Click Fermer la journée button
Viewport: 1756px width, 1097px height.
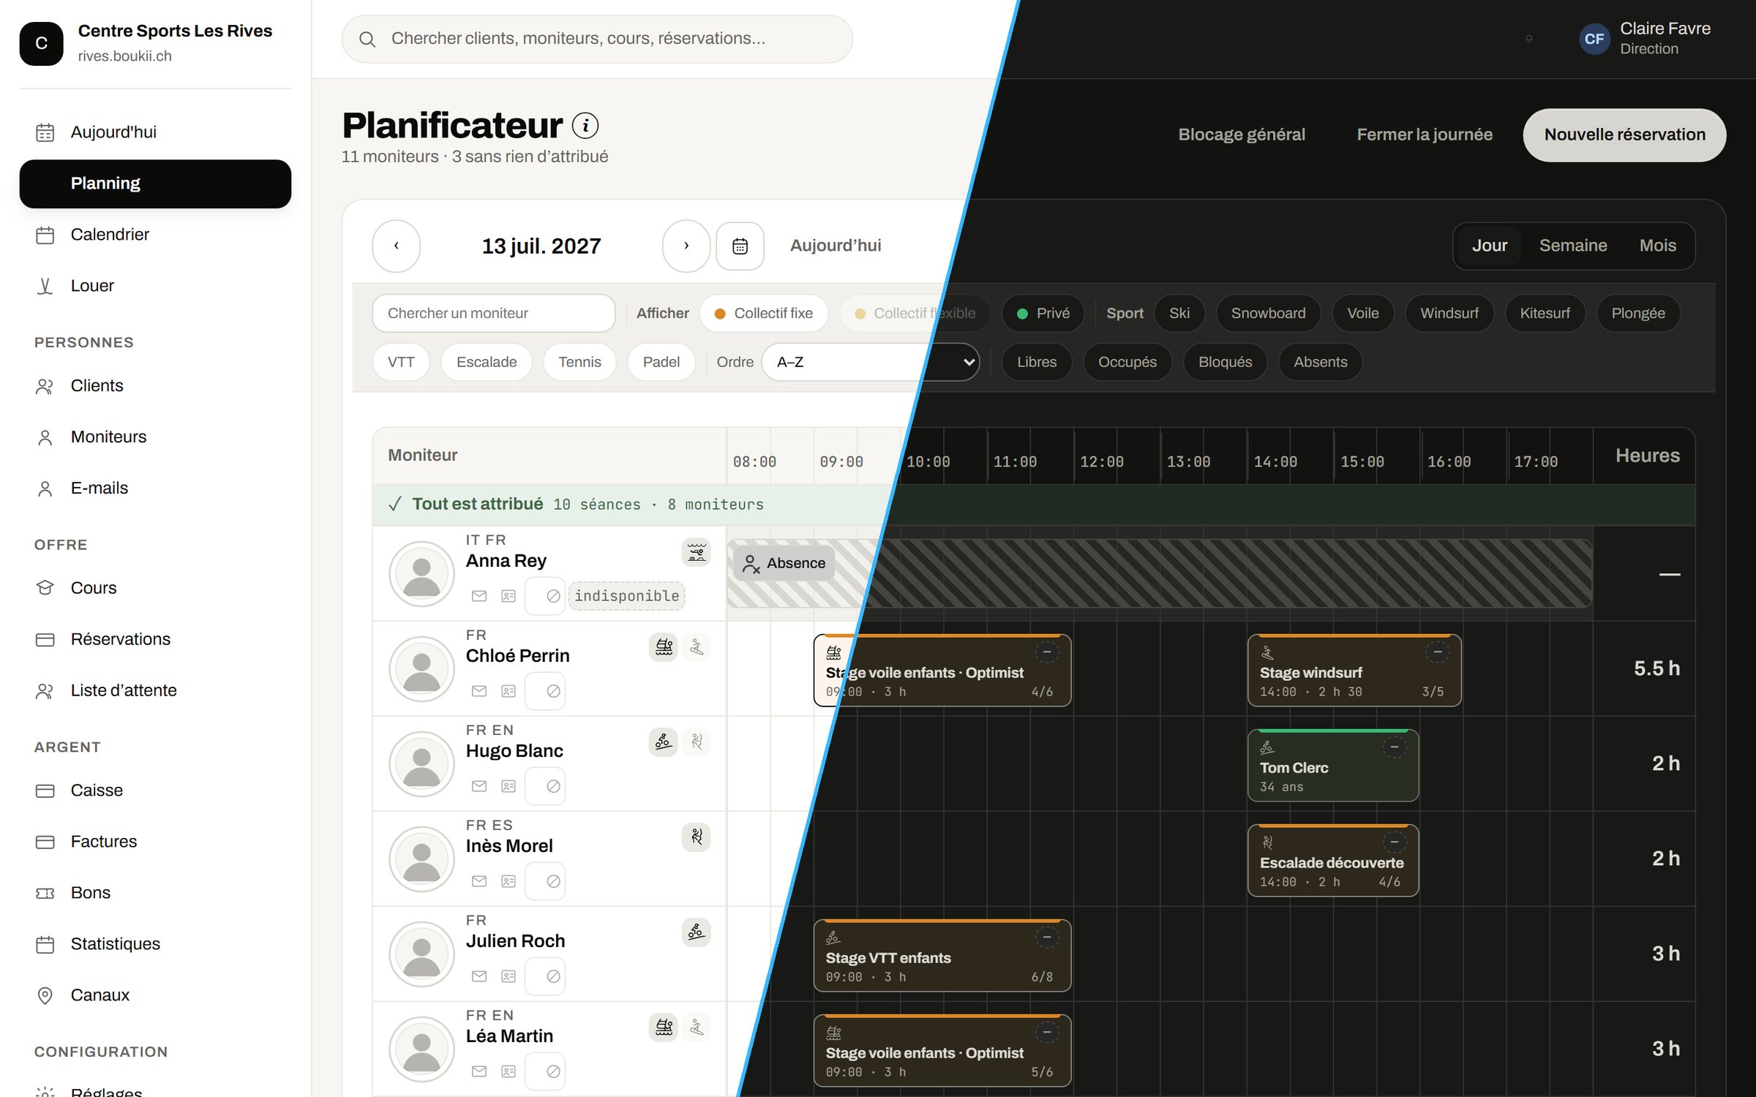1424,135
